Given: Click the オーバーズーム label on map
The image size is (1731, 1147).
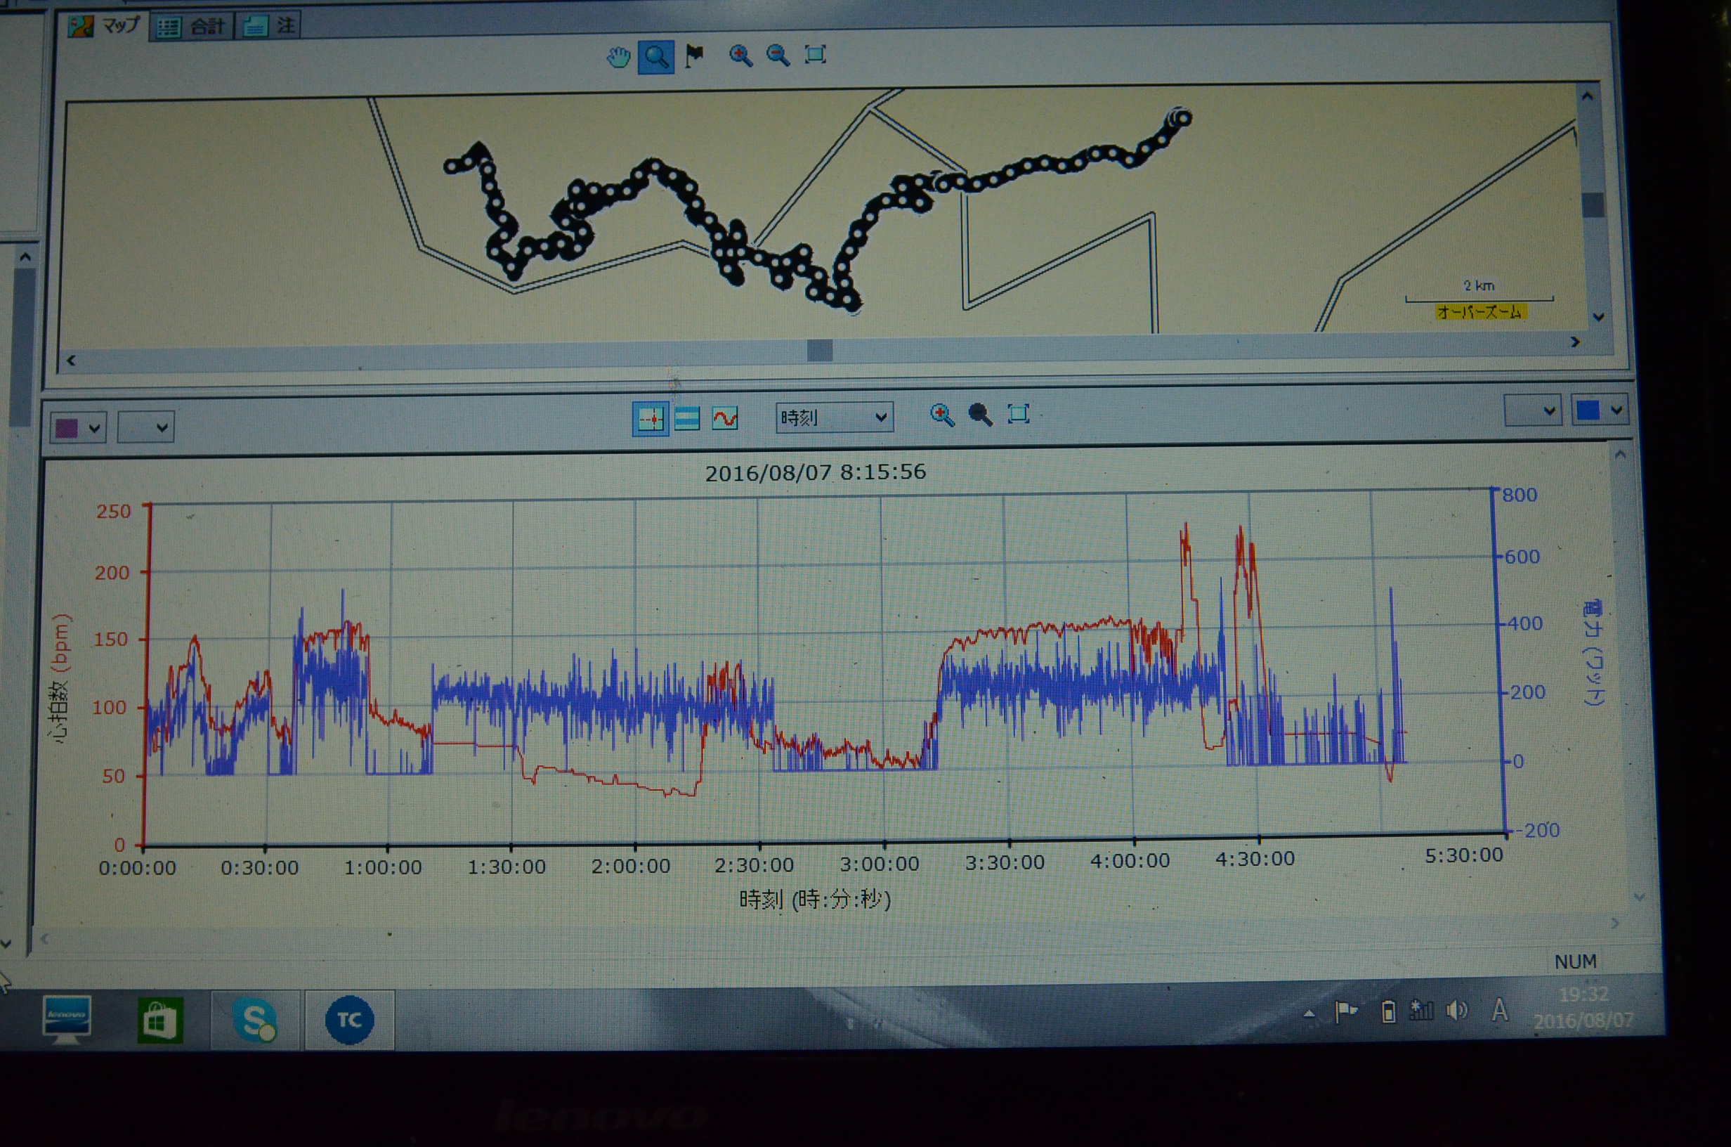Looking at the screenshot, I should click(1479, 312).
